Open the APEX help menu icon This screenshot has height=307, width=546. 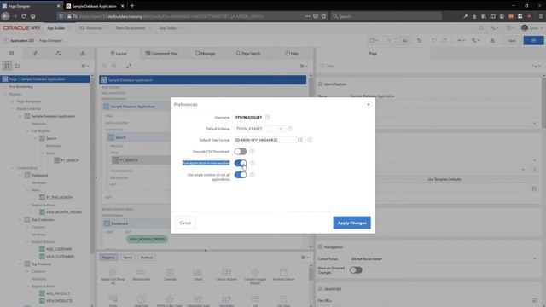tap(510, 28)
